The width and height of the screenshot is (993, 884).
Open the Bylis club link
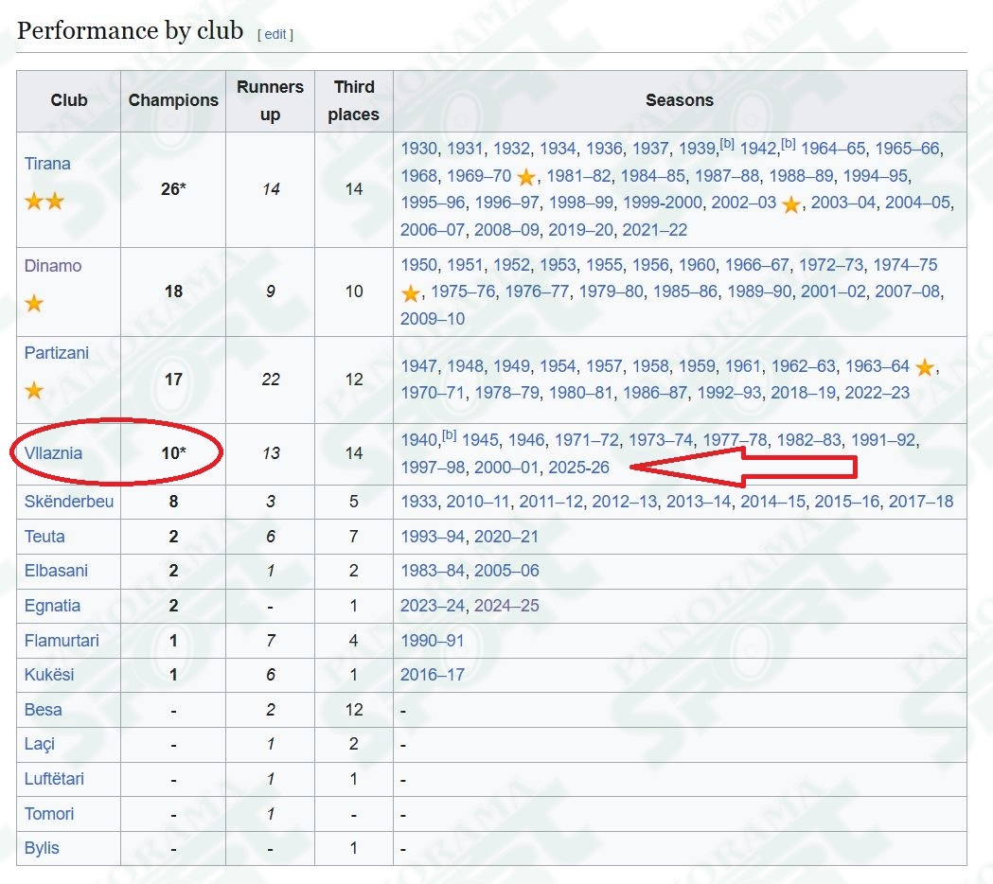(x=42, y=848)
